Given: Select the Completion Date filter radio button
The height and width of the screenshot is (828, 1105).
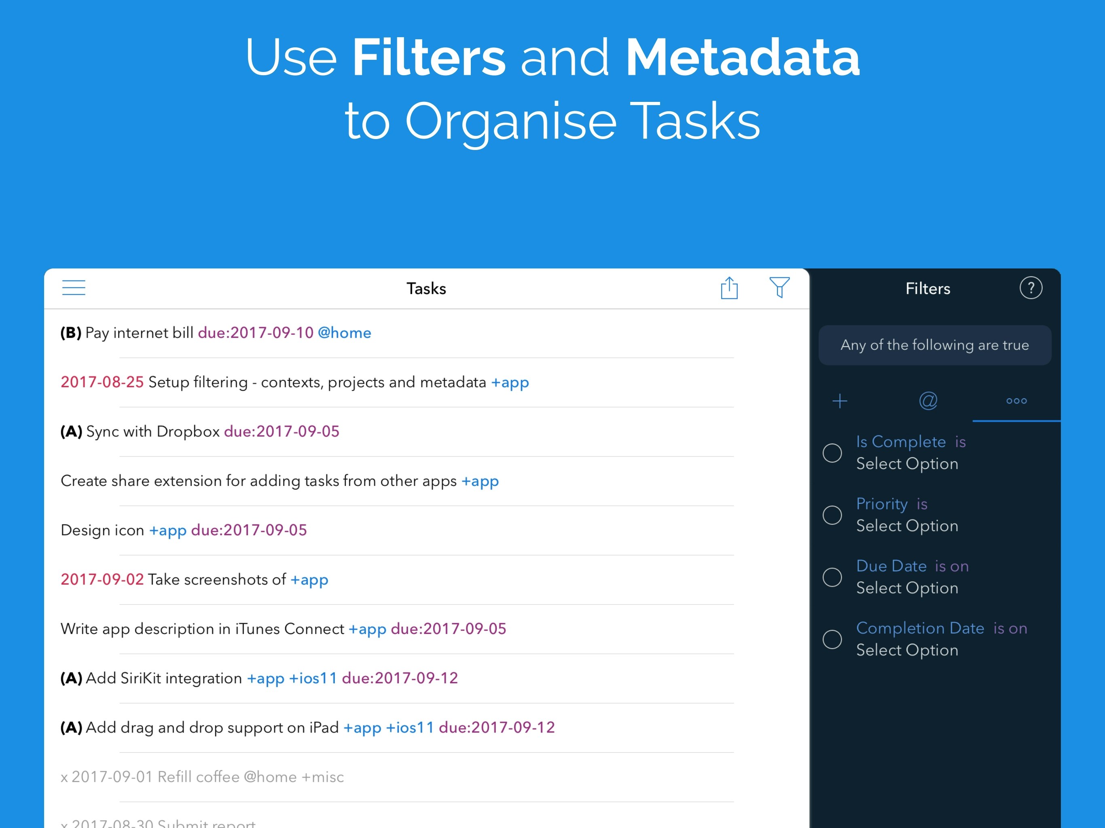Looking at the screenshot, I should point(832,639).
